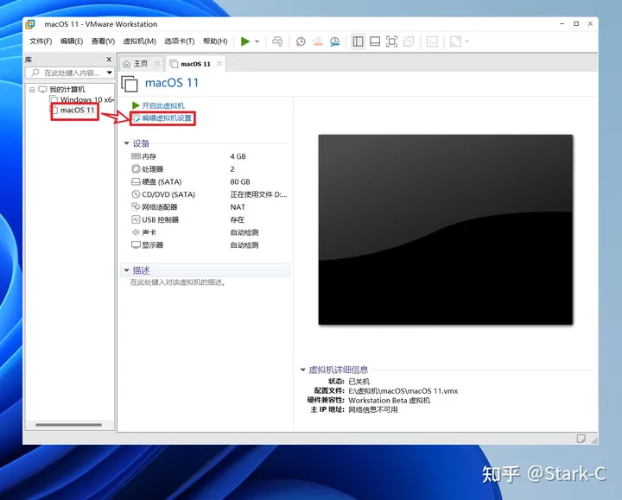Open the power options dropdown arrow beside play

(257, 41)
